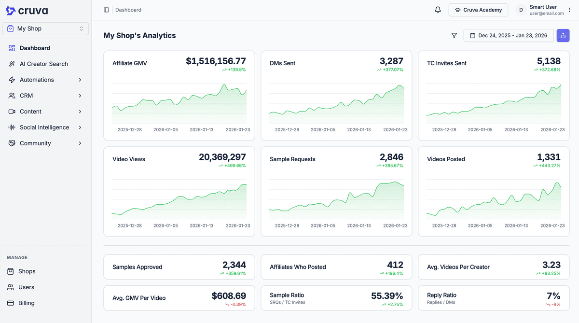Viewport: 579px width, 323px height.
Task: Click the Affiliate GMV chart
Action: (179, 104)
